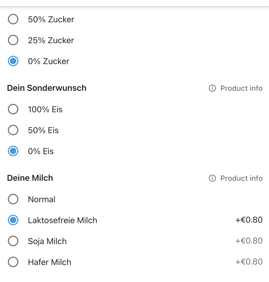Open Product info for Dein Sonderwunsch
The width and height of the screenshot is (269, 282).
click(241, 88)
